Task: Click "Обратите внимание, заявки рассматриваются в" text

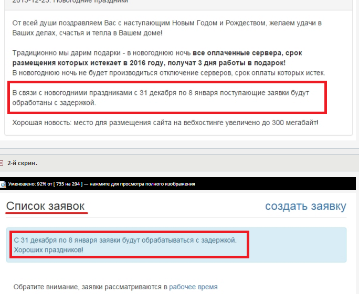Action: pos(90,287)
